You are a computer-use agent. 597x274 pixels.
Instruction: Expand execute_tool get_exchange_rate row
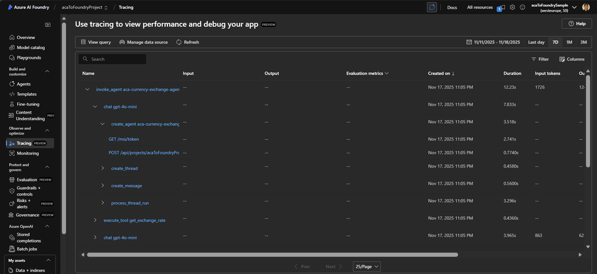(95, 220)
